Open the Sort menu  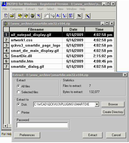coord(41,9)
